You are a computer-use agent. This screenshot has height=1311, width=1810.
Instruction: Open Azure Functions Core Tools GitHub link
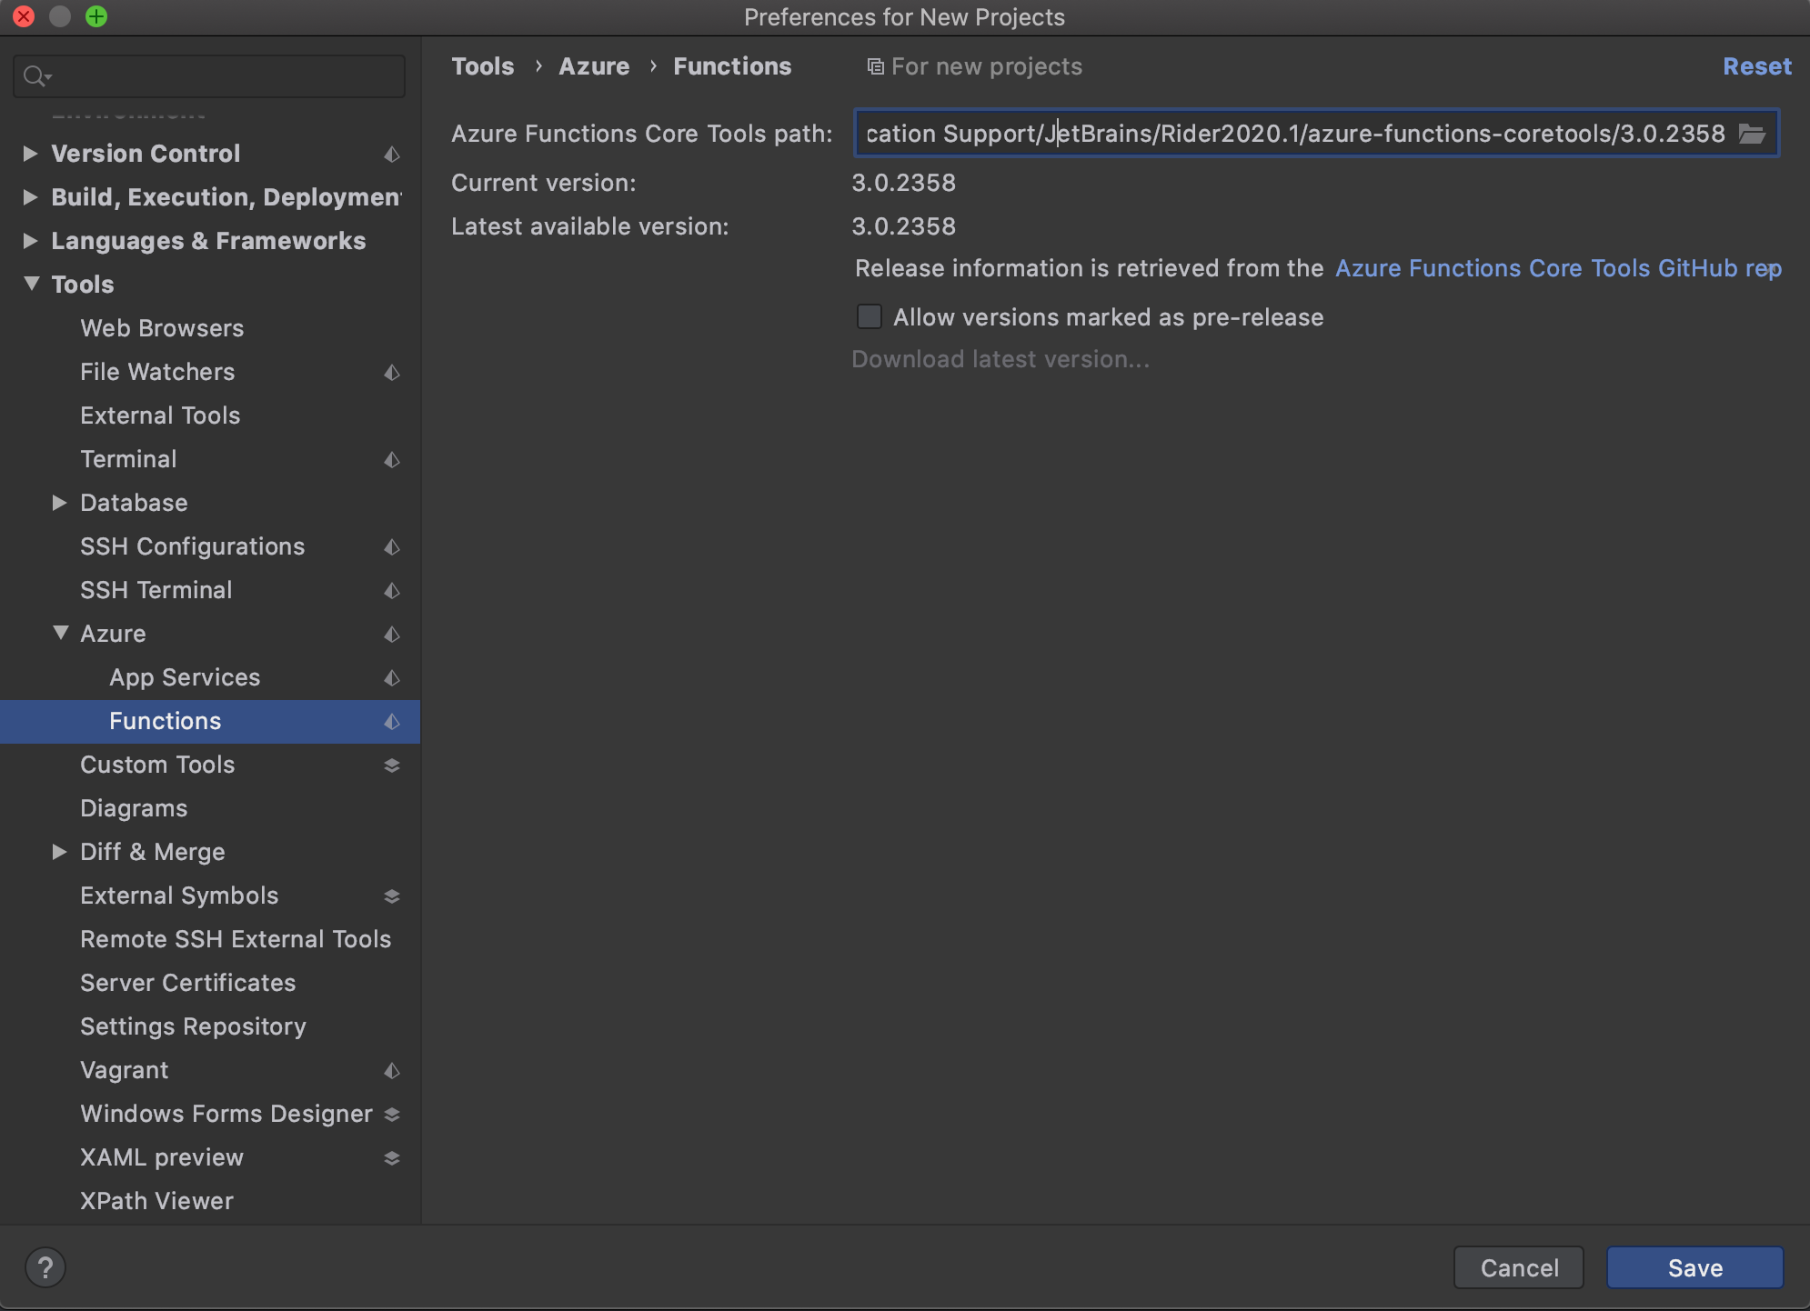(x=1558, y=268)
